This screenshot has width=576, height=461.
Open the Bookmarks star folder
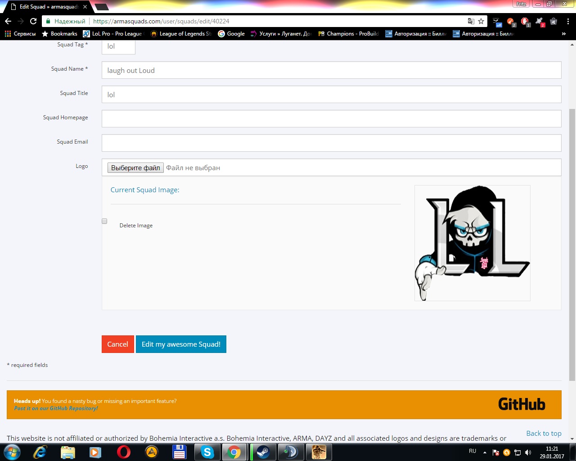[x=59, y=34]
